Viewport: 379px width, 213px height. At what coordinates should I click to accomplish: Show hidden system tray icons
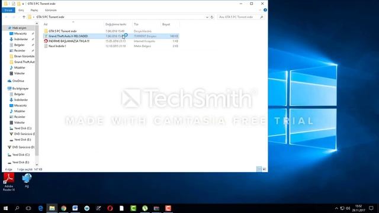point(336,208)
